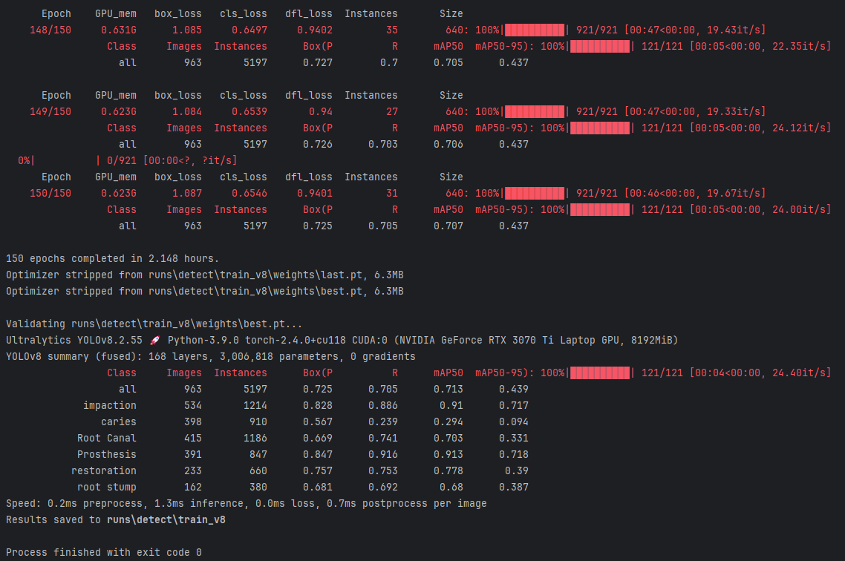This screenshot has height=561, width=845.
Task: Click the validation progress bar showing 22.35it/s
Action: 600,46
